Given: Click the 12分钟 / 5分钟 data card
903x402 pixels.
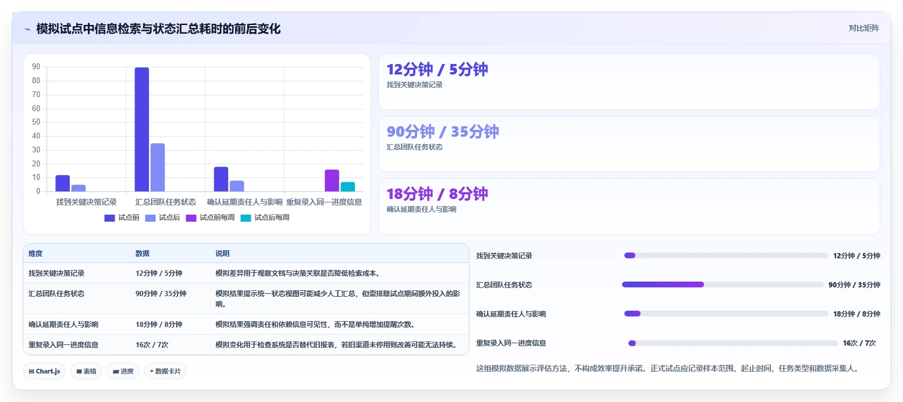Looking at the screenshot, I should tap(629, 82).
